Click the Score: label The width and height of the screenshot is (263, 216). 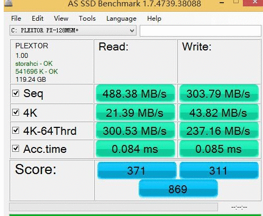point(35,169)
